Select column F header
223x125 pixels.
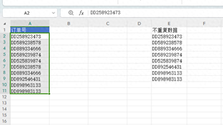[204, 23]
